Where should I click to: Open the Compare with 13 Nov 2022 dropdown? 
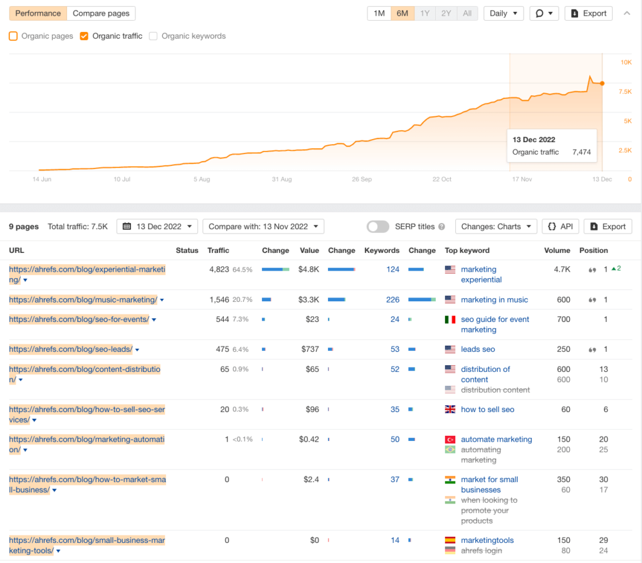[263, 227]
